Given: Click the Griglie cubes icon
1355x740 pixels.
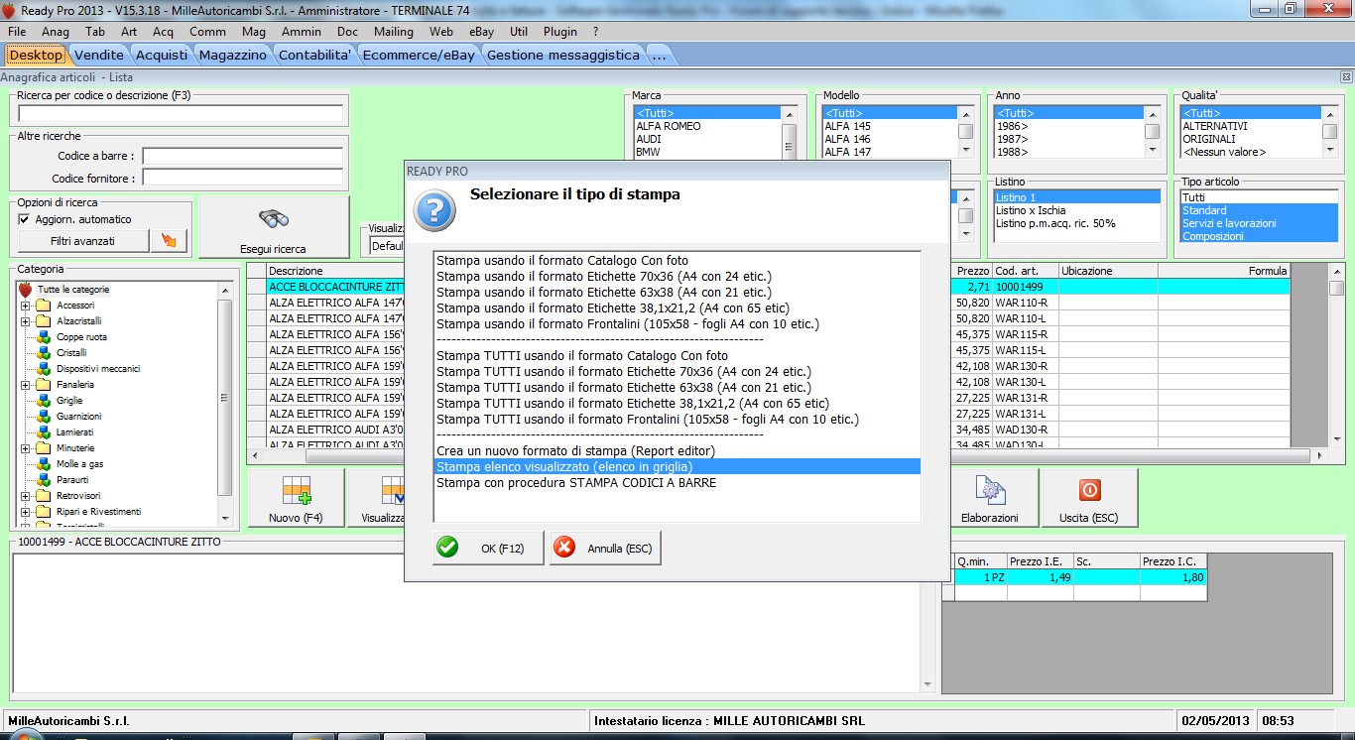Looking at the screenshot, I should (x=43, y=401).
